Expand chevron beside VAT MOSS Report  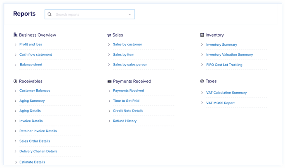coord(202,103)
